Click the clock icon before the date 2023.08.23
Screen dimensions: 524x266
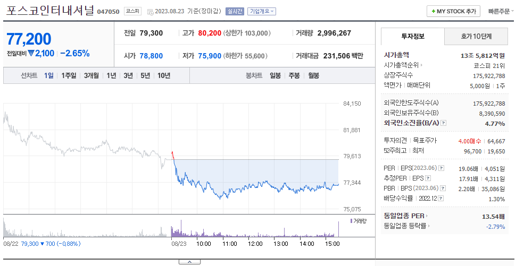[151, 12]
